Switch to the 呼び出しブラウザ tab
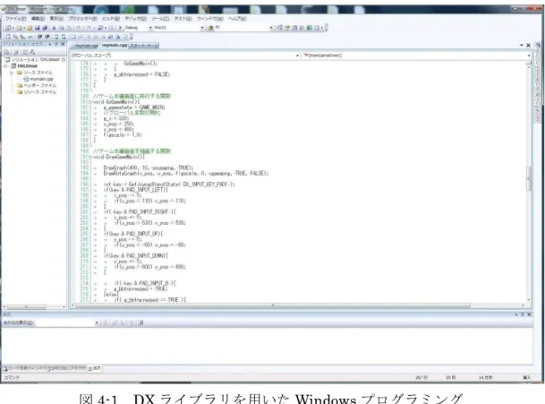The width and height of the screenshot is (545, 404). (x=67, y=368)
